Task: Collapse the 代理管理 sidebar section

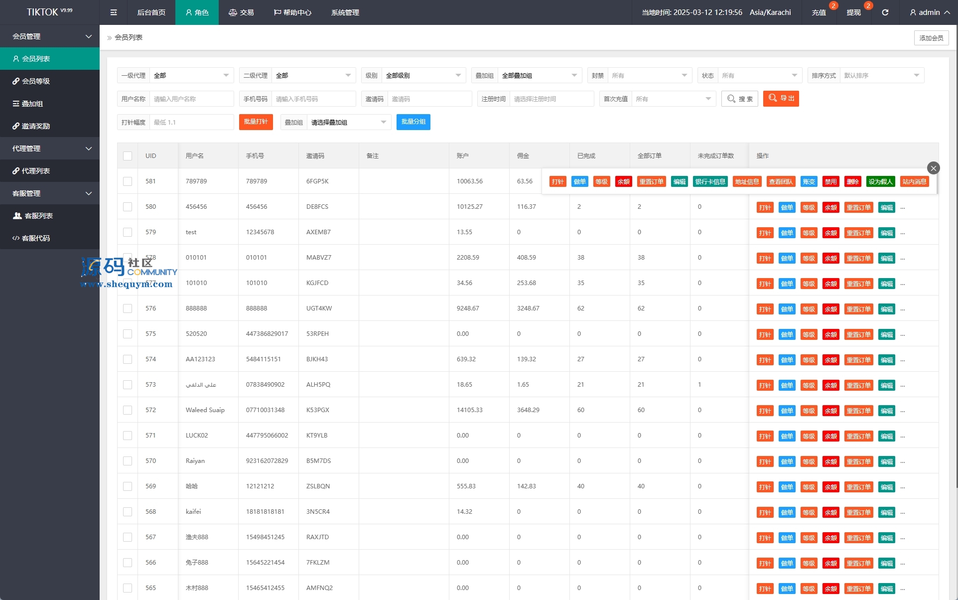Action: click(x=50, y=149)
